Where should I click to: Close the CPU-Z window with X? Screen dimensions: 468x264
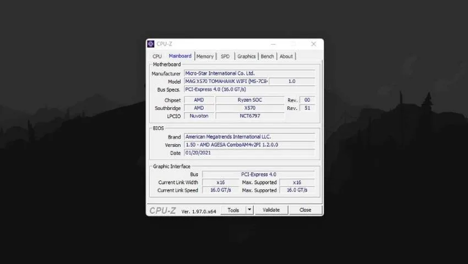click(313, 44)
